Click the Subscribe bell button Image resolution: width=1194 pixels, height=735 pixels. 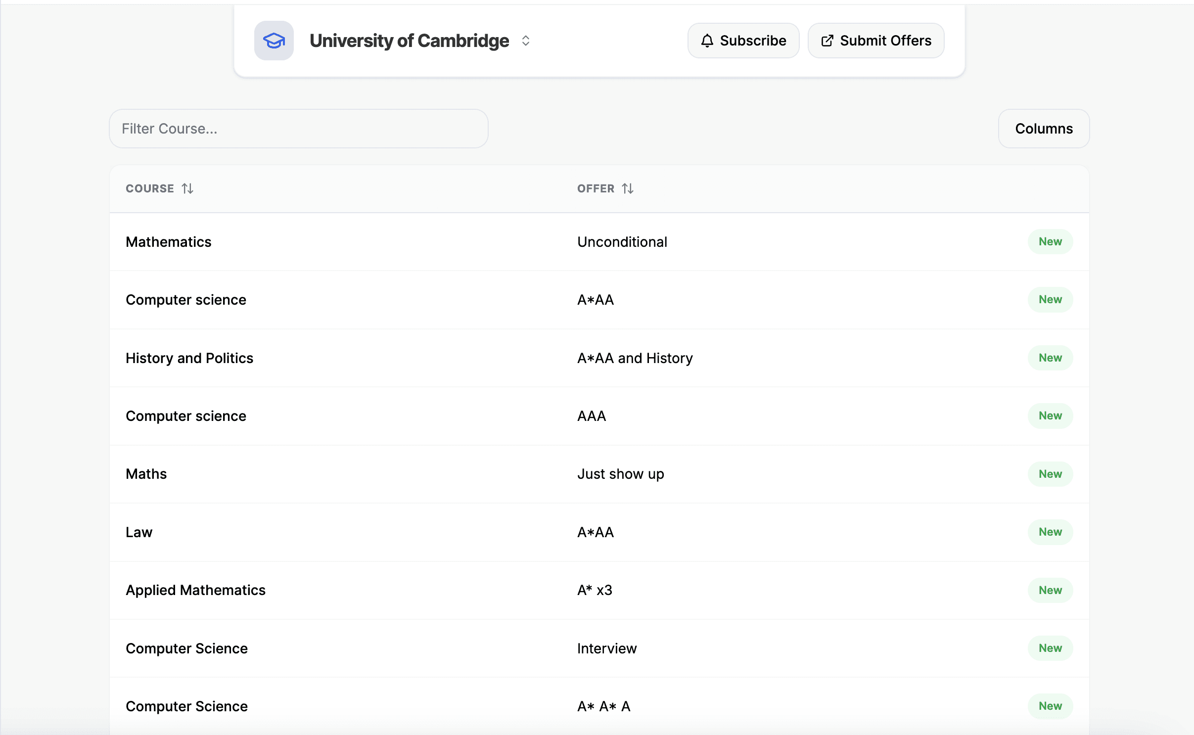[x=743, y=41]
